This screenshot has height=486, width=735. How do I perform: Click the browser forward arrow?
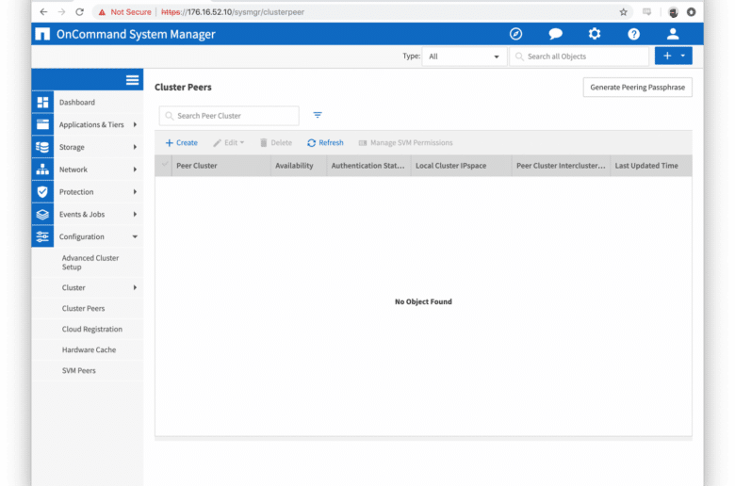[61, 12]
